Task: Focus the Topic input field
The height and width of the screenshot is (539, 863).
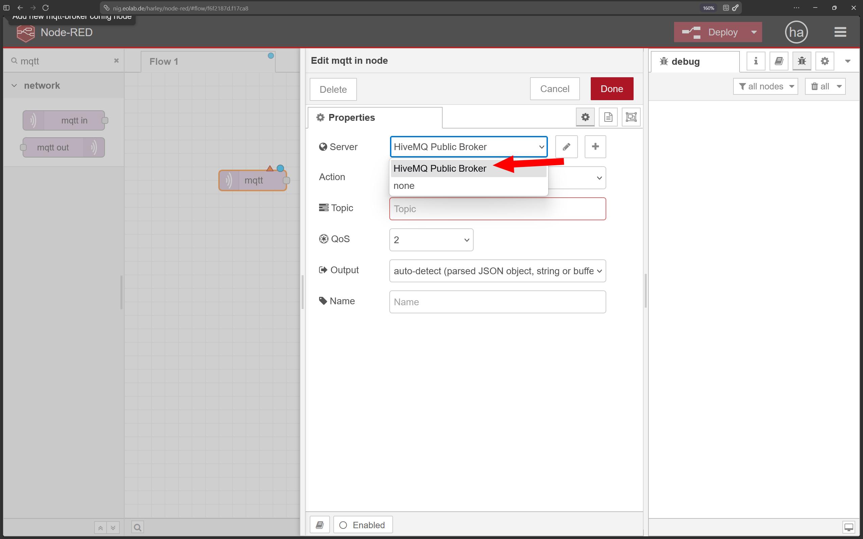Action: 498,209
